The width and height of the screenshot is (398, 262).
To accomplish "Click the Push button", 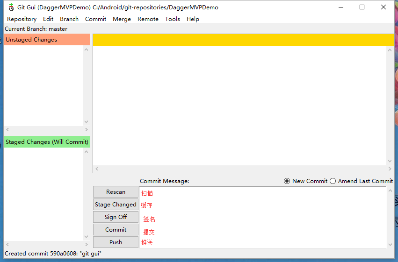I will [x=116, y=242].
